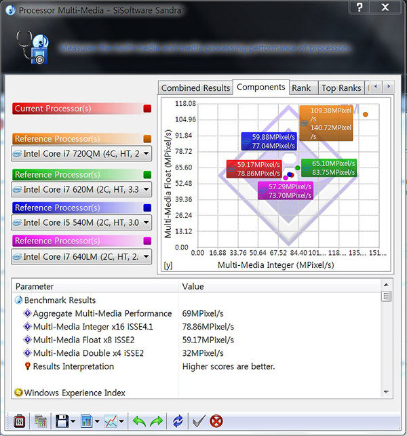Viewport: 407px width, 436px height.
Task: Select the Results Interpretation row
Action: click(x=197, y=366)
